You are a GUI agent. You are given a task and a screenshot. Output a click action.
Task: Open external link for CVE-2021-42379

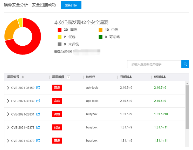38,140
